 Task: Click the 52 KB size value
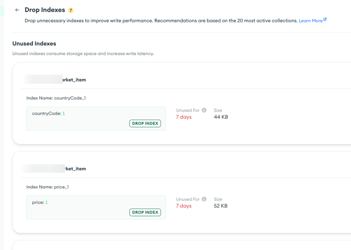point(221,206)
